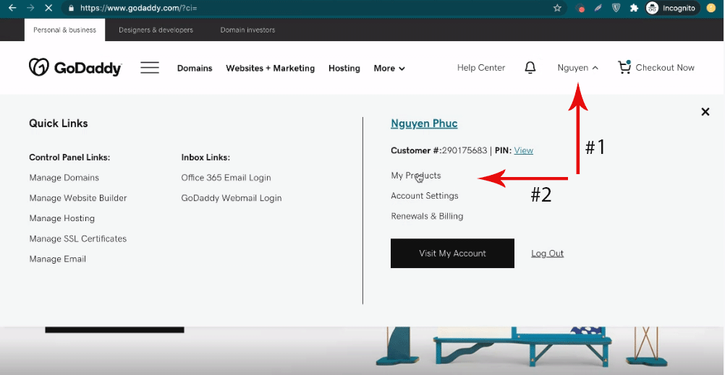Open Renewals & Billing
The height and width of the screenshot is (375, 725).
(427, 216)
